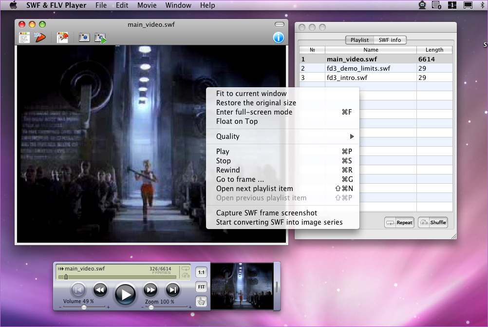Switch to the SWF info tab
Image resolution: width=488 pixels, height=327 pixels.
390,40
